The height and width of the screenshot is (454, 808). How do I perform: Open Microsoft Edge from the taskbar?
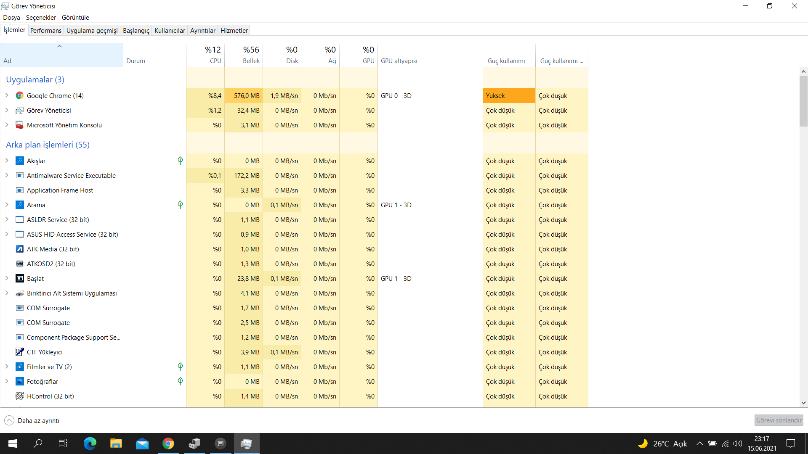pos(90,443)
